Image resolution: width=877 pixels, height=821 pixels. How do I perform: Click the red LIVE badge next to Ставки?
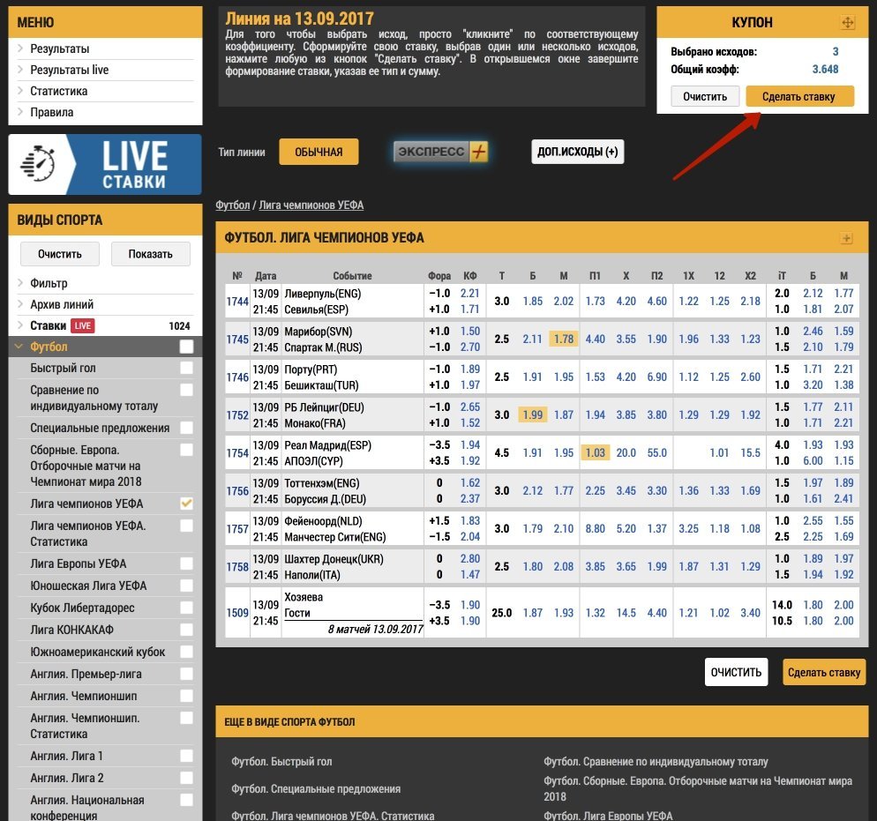tap(82, 326)
